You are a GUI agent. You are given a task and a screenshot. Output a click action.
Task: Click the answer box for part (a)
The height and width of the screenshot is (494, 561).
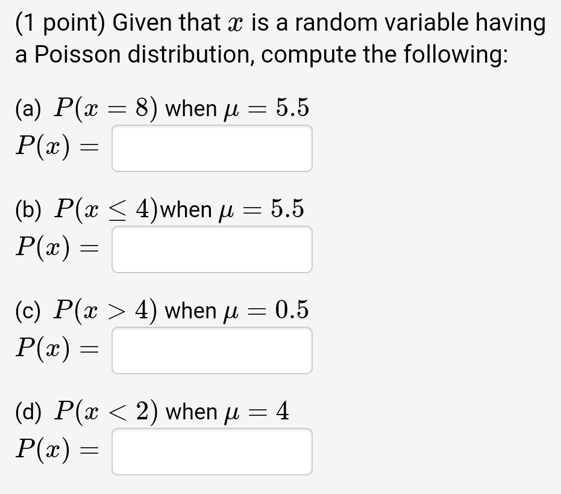[212, 148]
